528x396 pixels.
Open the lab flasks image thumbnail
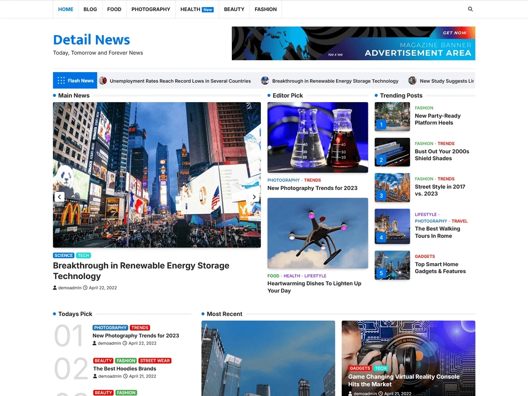tap(318, 137)
